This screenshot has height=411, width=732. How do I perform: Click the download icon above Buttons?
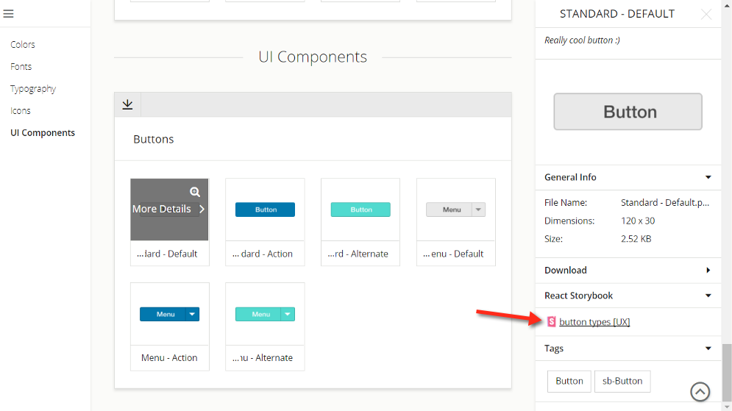coord(127,104)
